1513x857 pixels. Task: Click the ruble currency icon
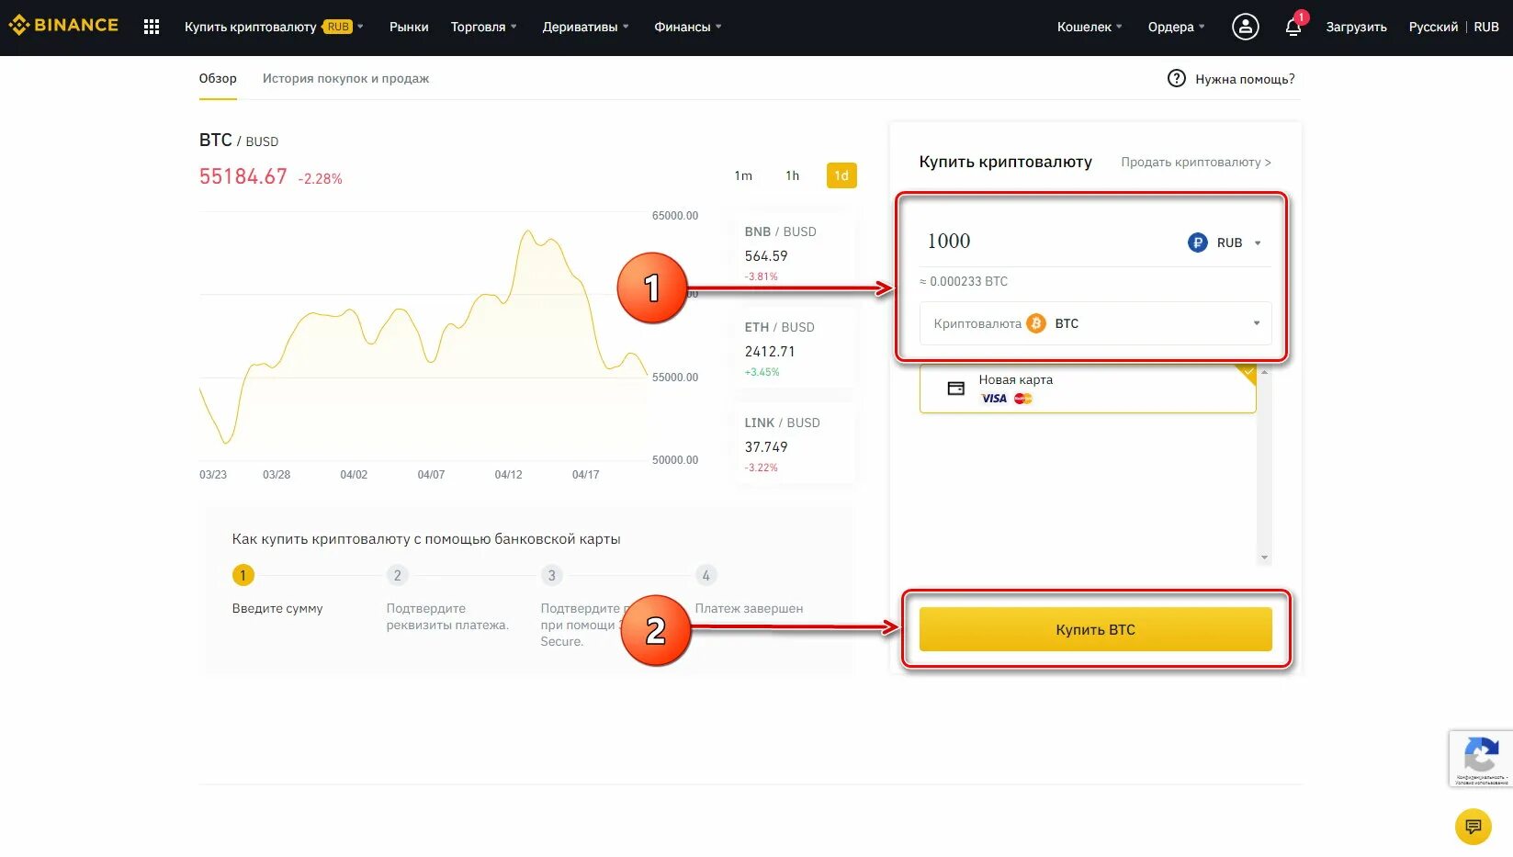click(1197, 242)
